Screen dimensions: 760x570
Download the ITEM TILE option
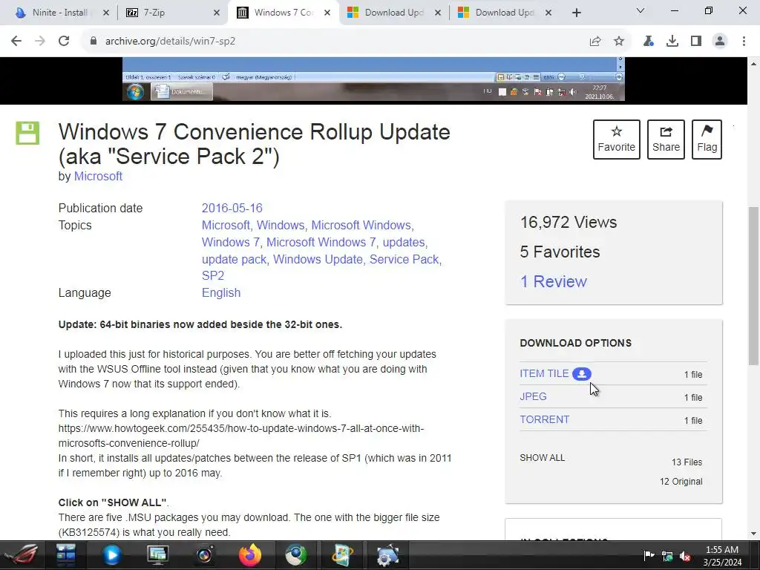tap(544, 374)
